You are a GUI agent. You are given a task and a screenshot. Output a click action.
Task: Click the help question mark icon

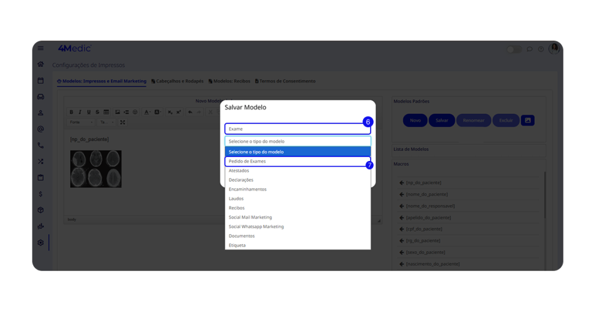(x=540, y=49)
